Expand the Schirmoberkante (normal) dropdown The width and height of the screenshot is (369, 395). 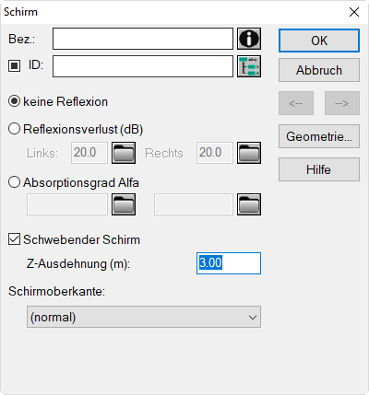pyautogui.click(x=144, y=317)
